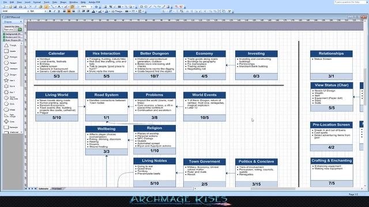Image resolution: width=369 pixels, height=207 pixels.
Task: Select the Ellipse drawing tool
Action: click(146, 7)
